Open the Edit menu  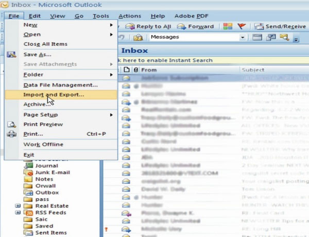pyautogui.click(x=35, y=16)
